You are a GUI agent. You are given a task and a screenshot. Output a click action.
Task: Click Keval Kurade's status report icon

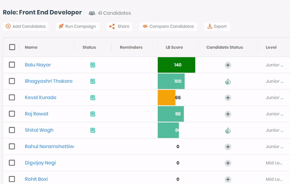point(93,98)
